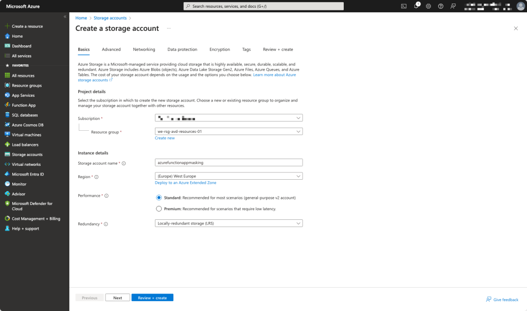
Task: Open more options ellipsis beside page title
Action: [x=169, y=28]
